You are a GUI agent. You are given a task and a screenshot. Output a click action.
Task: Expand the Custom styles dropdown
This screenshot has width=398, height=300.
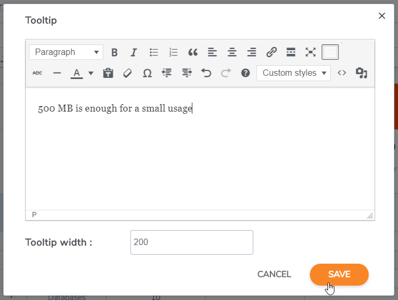click(x=293, y=73)
